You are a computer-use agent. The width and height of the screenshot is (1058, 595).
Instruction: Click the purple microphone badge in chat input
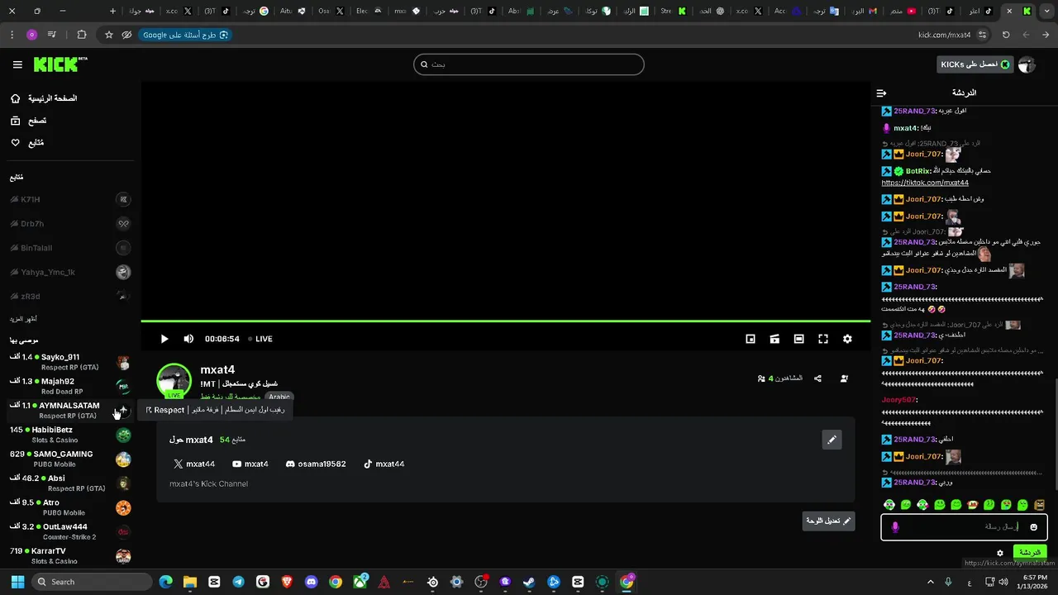coord(895,527)
